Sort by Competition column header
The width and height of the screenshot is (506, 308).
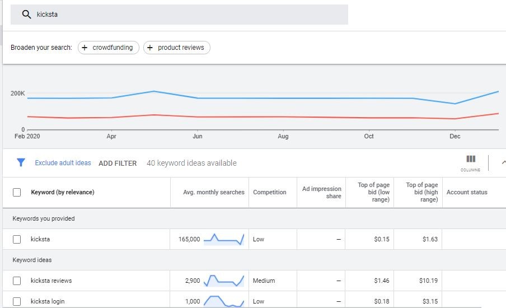click(269, 192)
